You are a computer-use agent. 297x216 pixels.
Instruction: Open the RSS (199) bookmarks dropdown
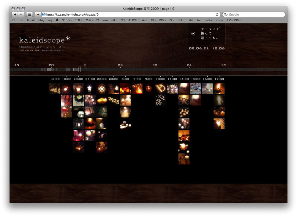pyautogui.click(x=234, y=20)
